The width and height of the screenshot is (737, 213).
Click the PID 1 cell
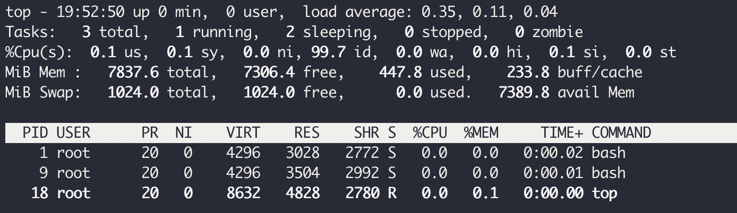pos(44,153)
